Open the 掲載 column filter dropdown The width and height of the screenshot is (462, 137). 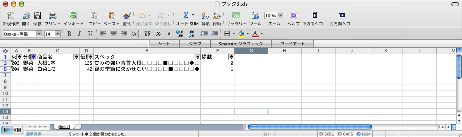[231, 57]
